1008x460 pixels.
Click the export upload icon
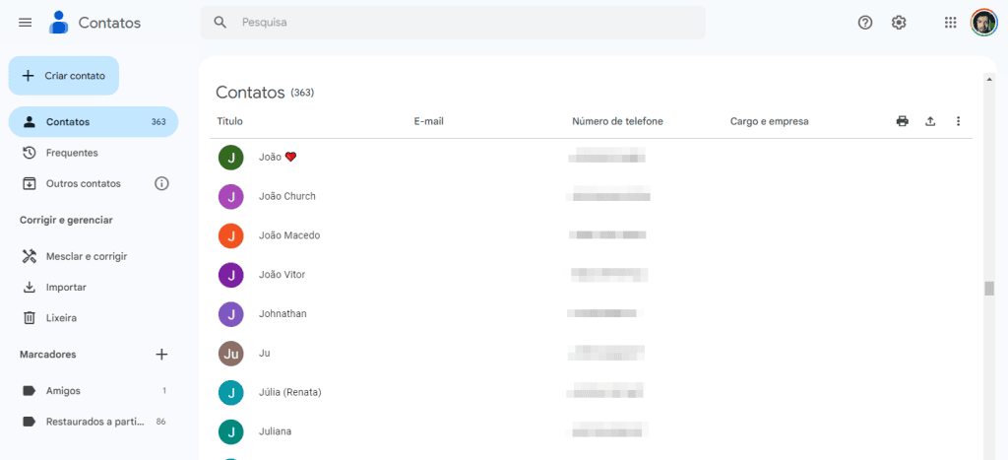pos(930,121)
